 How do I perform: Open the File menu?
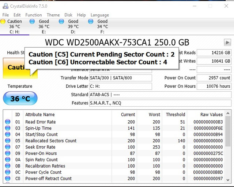coord(6,15)
